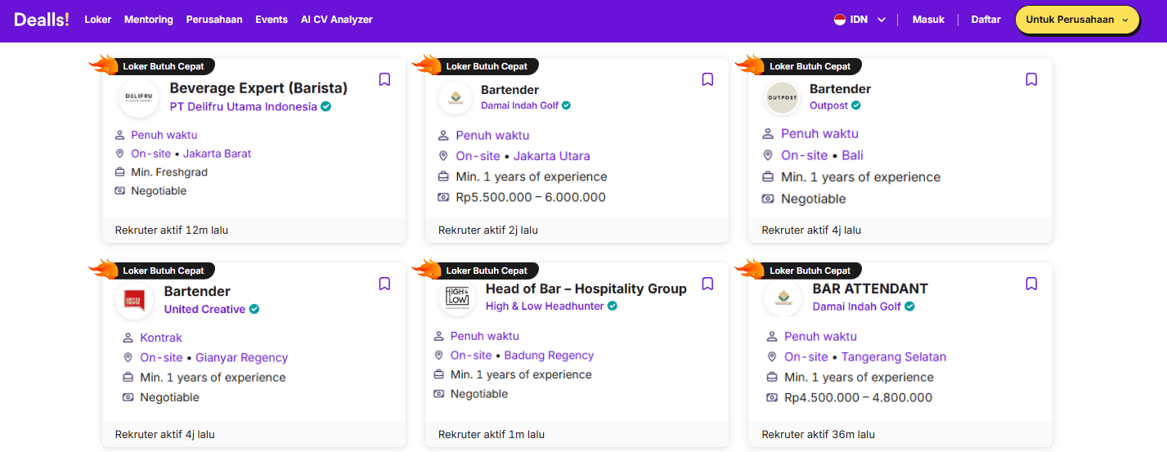Click the Dealls! logo
Viewport: 1167px width, 452px height.
point(42,20)
